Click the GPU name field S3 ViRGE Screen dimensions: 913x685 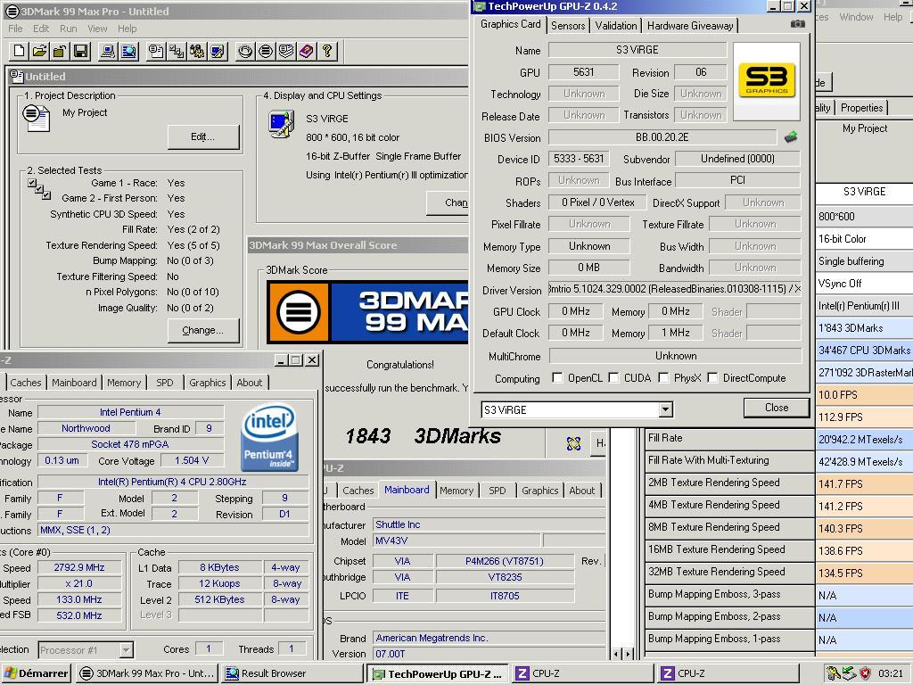pyautogui.click(x=637, y=50)
